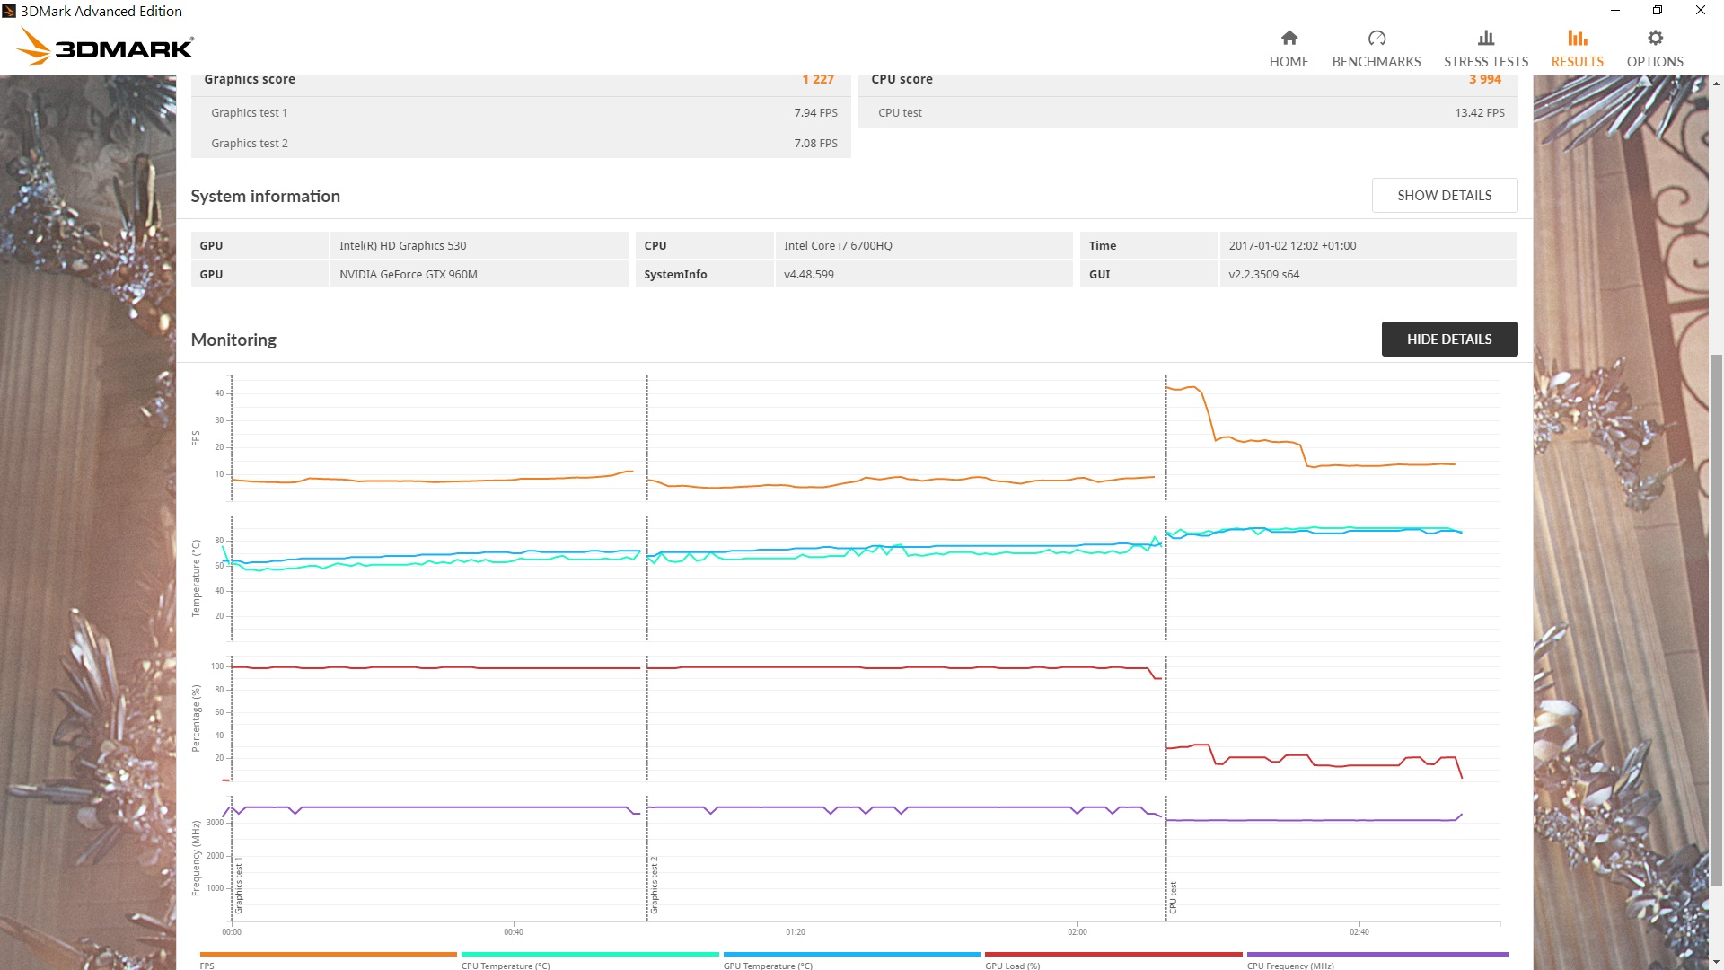Select the Graphics test 1 row label
The image size is (1724, 970).
click(250, 113)
